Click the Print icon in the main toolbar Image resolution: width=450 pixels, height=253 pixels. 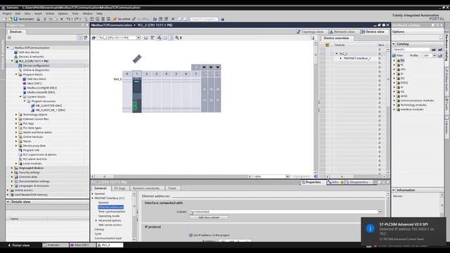(x=38, y=19)
